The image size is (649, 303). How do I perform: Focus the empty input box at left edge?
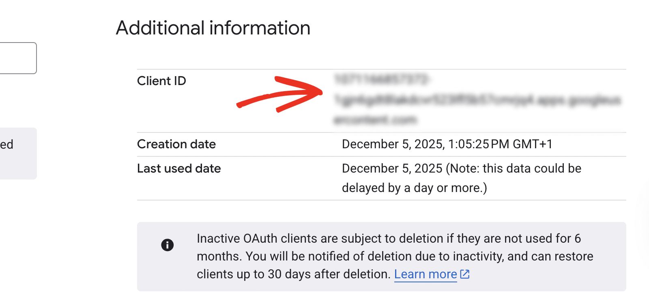click(18, 58)
